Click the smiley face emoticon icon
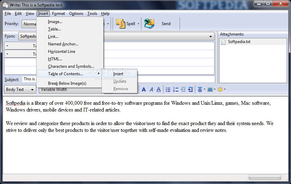The width and height of the screenshot is (291, 184). [220, 89]
